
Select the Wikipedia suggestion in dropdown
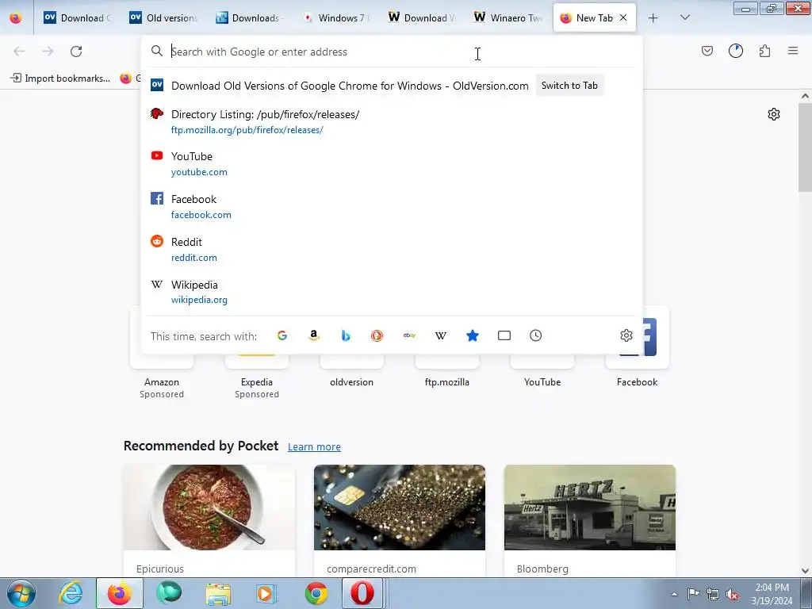pyautogui.click(x=392, y=292)
